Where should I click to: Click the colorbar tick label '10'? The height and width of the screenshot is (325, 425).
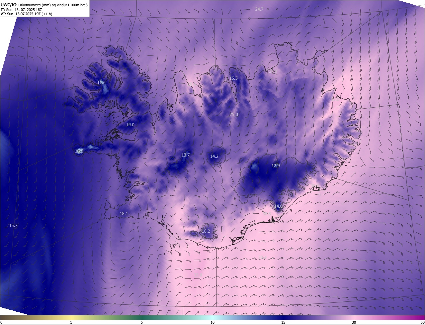(x=212, y=322)
